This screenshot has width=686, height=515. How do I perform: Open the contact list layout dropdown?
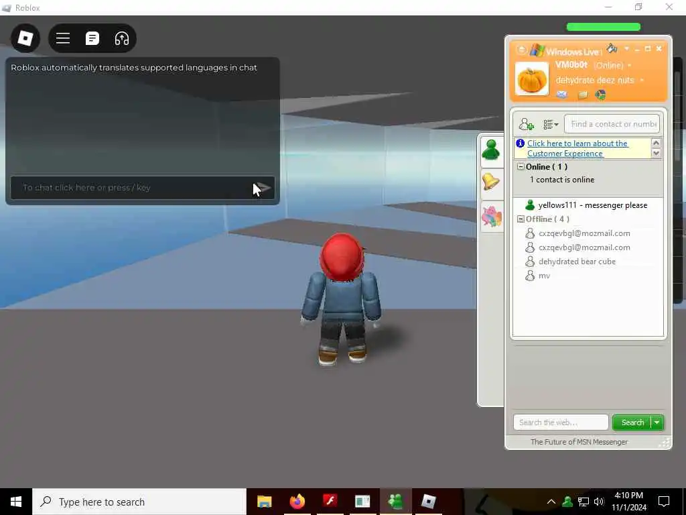point(551,125)
